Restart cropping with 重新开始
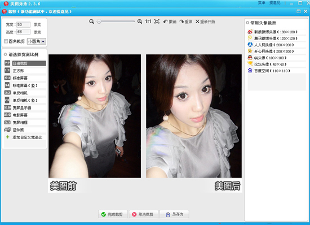 (x=205, y=21)
